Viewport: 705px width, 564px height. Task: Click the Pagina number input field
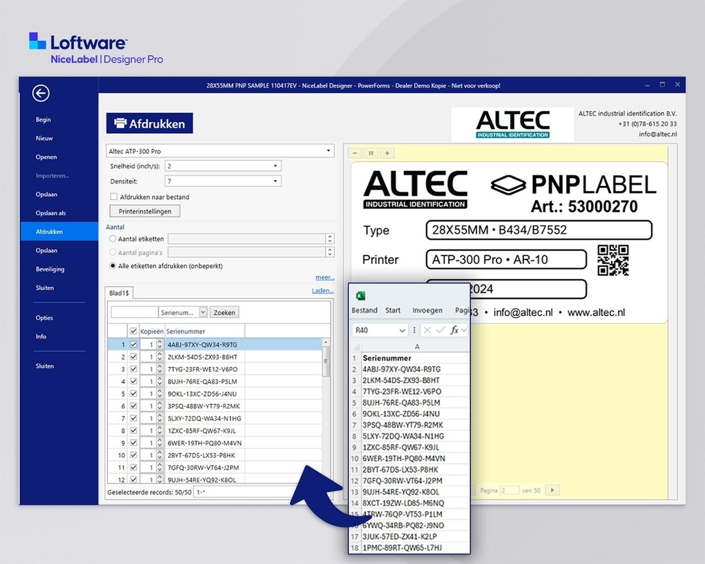509,490
